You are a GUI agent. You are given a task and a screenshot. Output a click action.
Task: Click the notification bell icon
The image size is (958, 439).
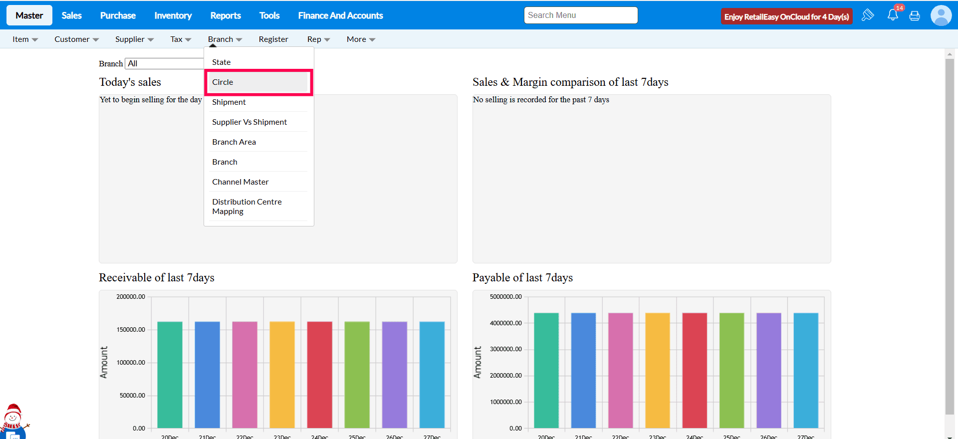(x=893, y=15)
